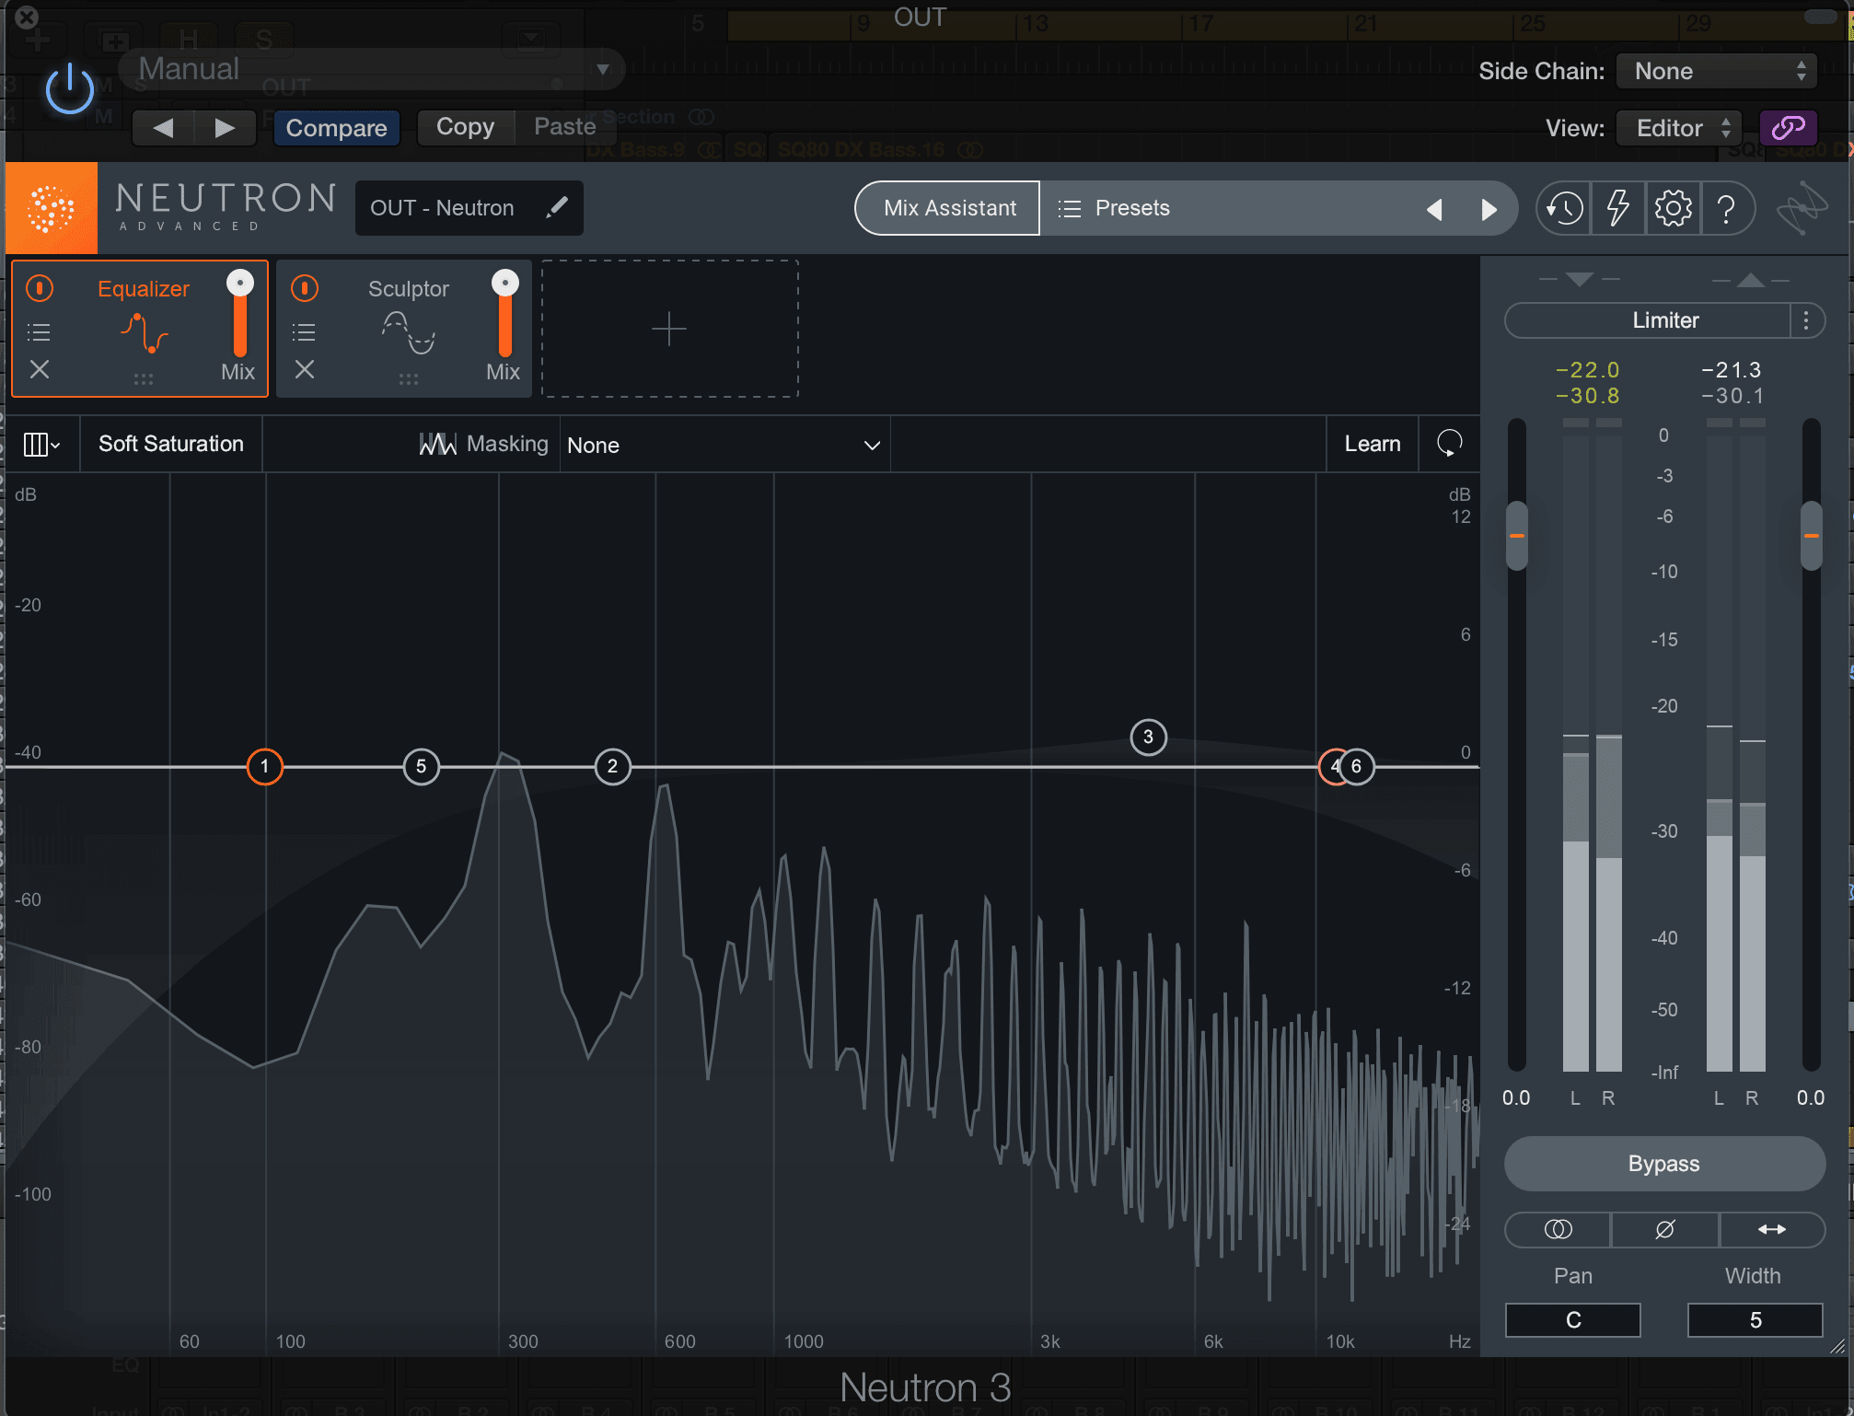Open the Side Chain dropdown

click(x=1716, y=71)
